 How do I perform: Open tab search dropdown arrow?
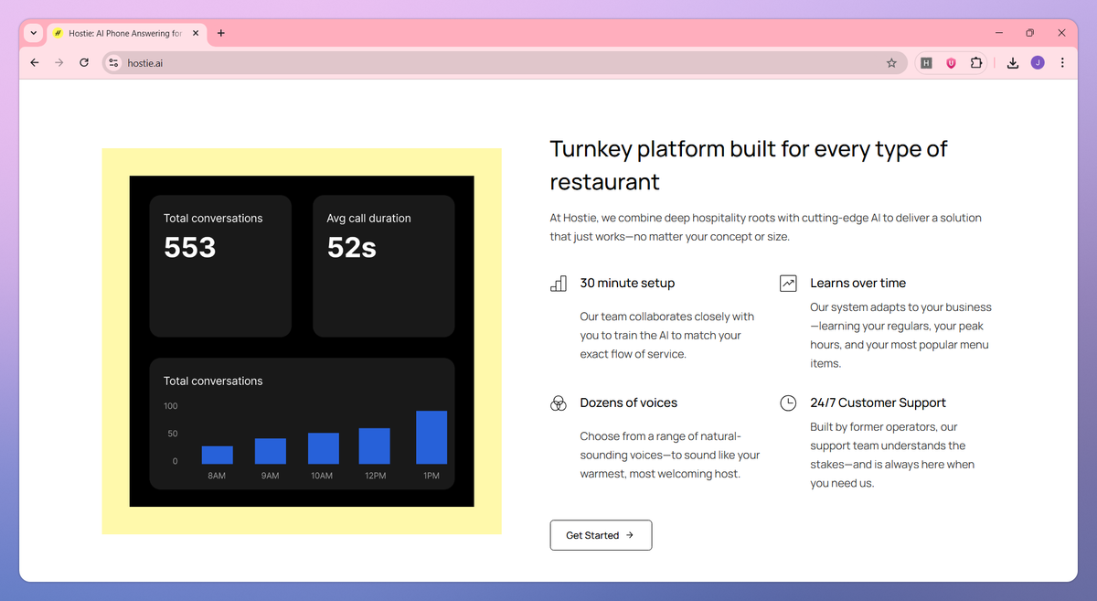(x=34, y=33)
